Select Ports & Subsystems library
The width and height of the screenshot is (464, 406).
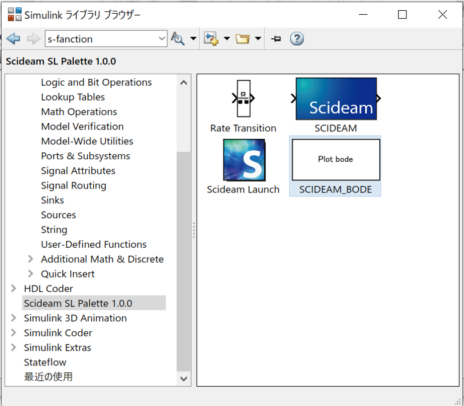[x=86, y=156]
